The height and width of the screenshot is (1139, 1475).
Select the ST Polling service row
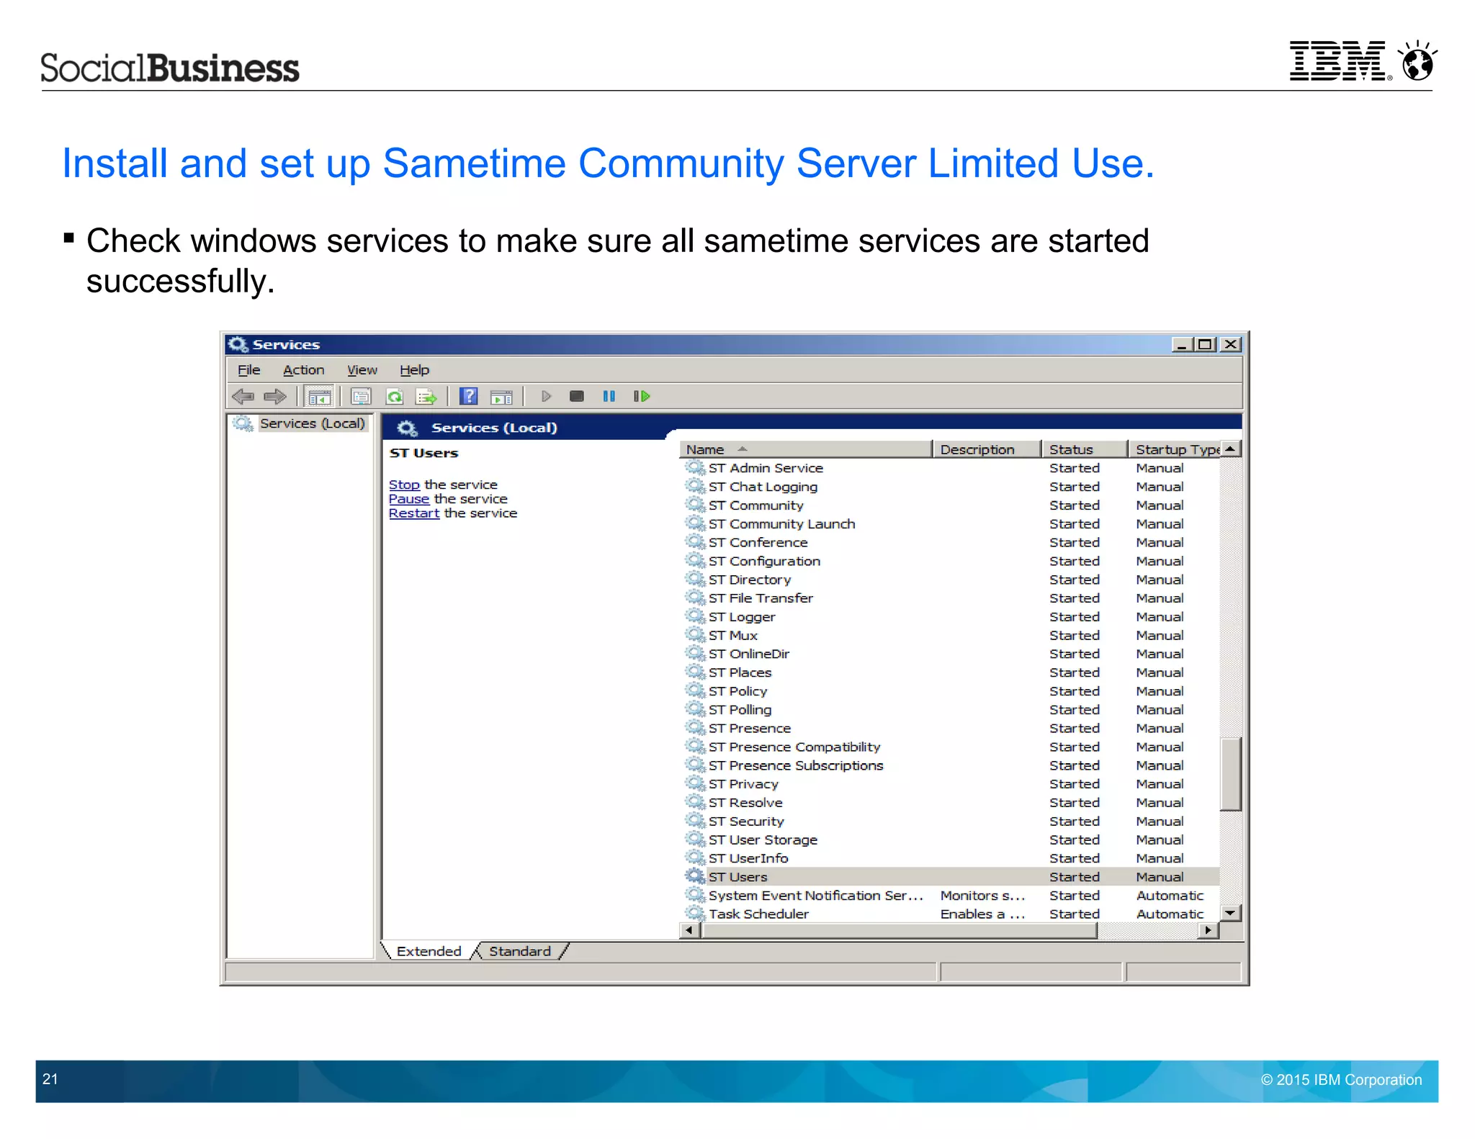[949, 709]
